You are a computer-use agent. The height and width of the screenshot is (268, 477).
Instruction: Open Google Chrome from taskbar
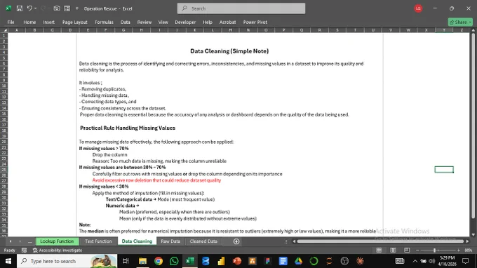click(159, 261)
